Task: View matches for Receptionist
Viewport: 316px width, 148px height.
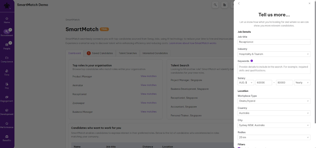Action: click(149, 94)
